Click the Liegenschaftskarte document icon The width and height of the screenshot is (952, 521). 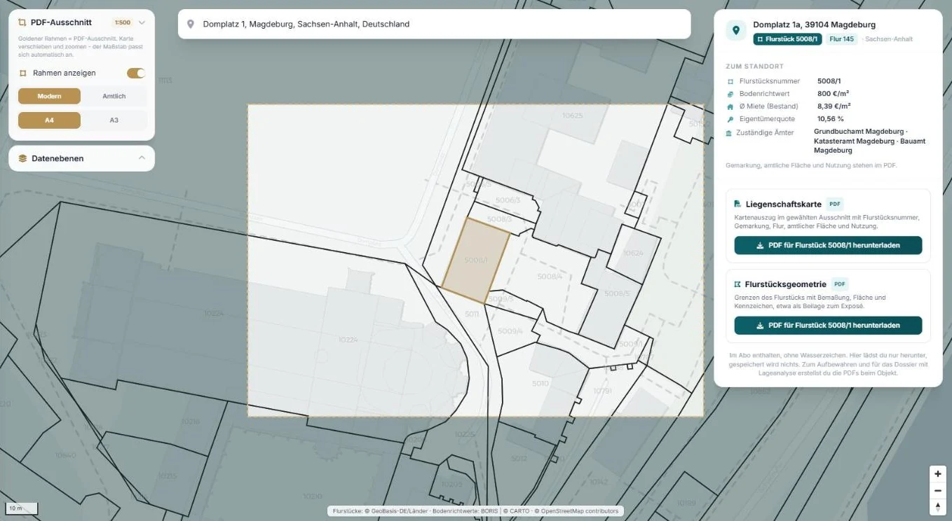coord(737,204)
